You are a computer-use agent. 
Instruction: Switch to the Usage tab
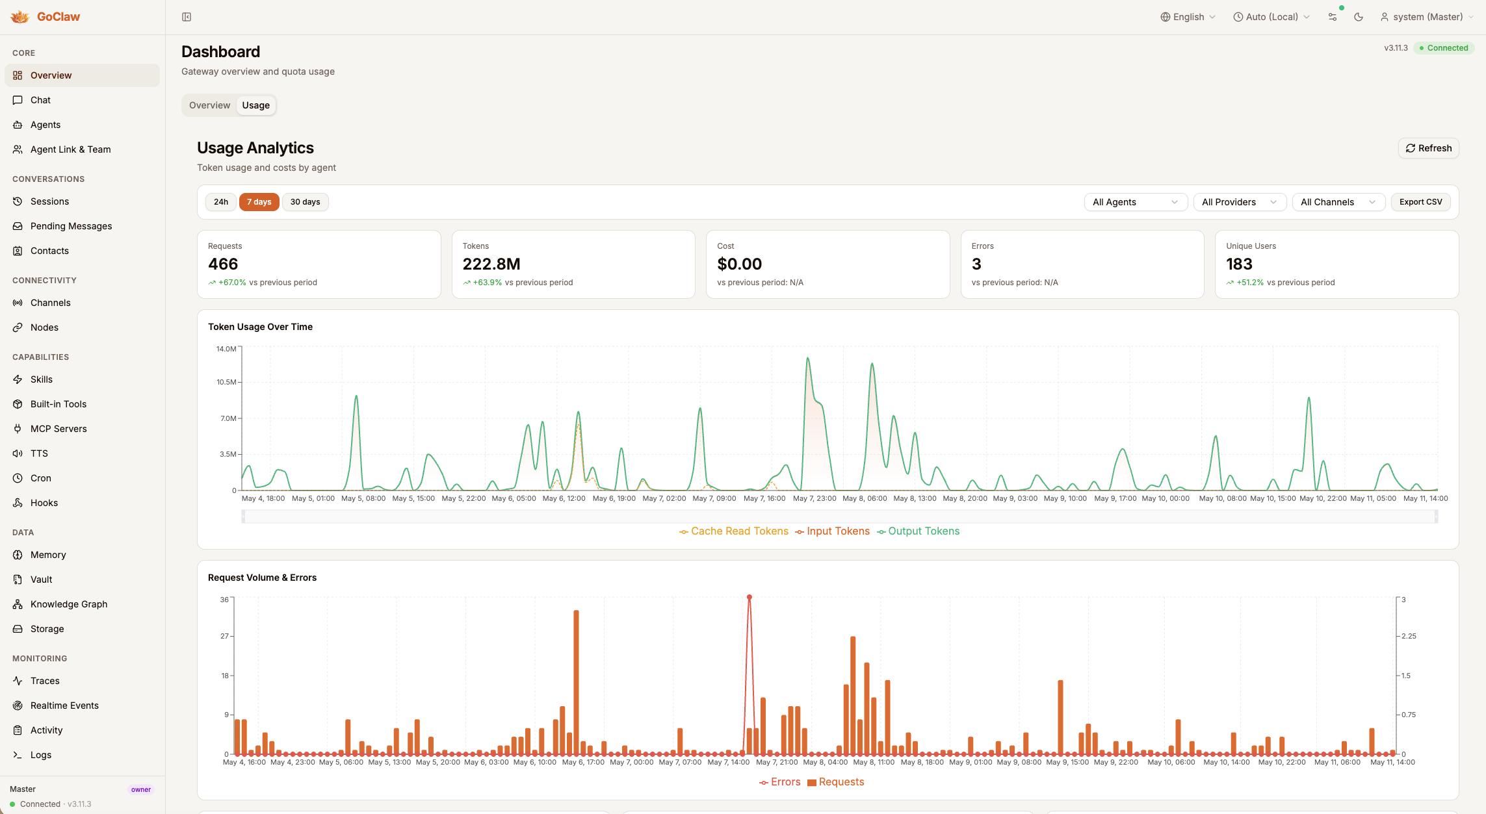tap(256, 105)
